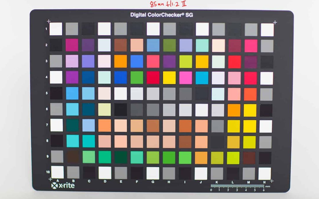Pick the yellow swatch at H4
Viewport: 319px width, 199px height.
pos(170,78)
